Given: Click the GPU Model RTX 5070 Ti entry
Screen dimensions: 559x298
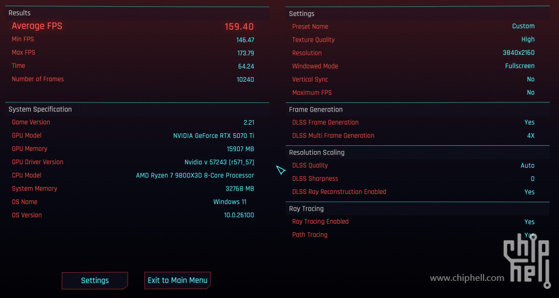Looking at the screenshot, I should point(214,136).
